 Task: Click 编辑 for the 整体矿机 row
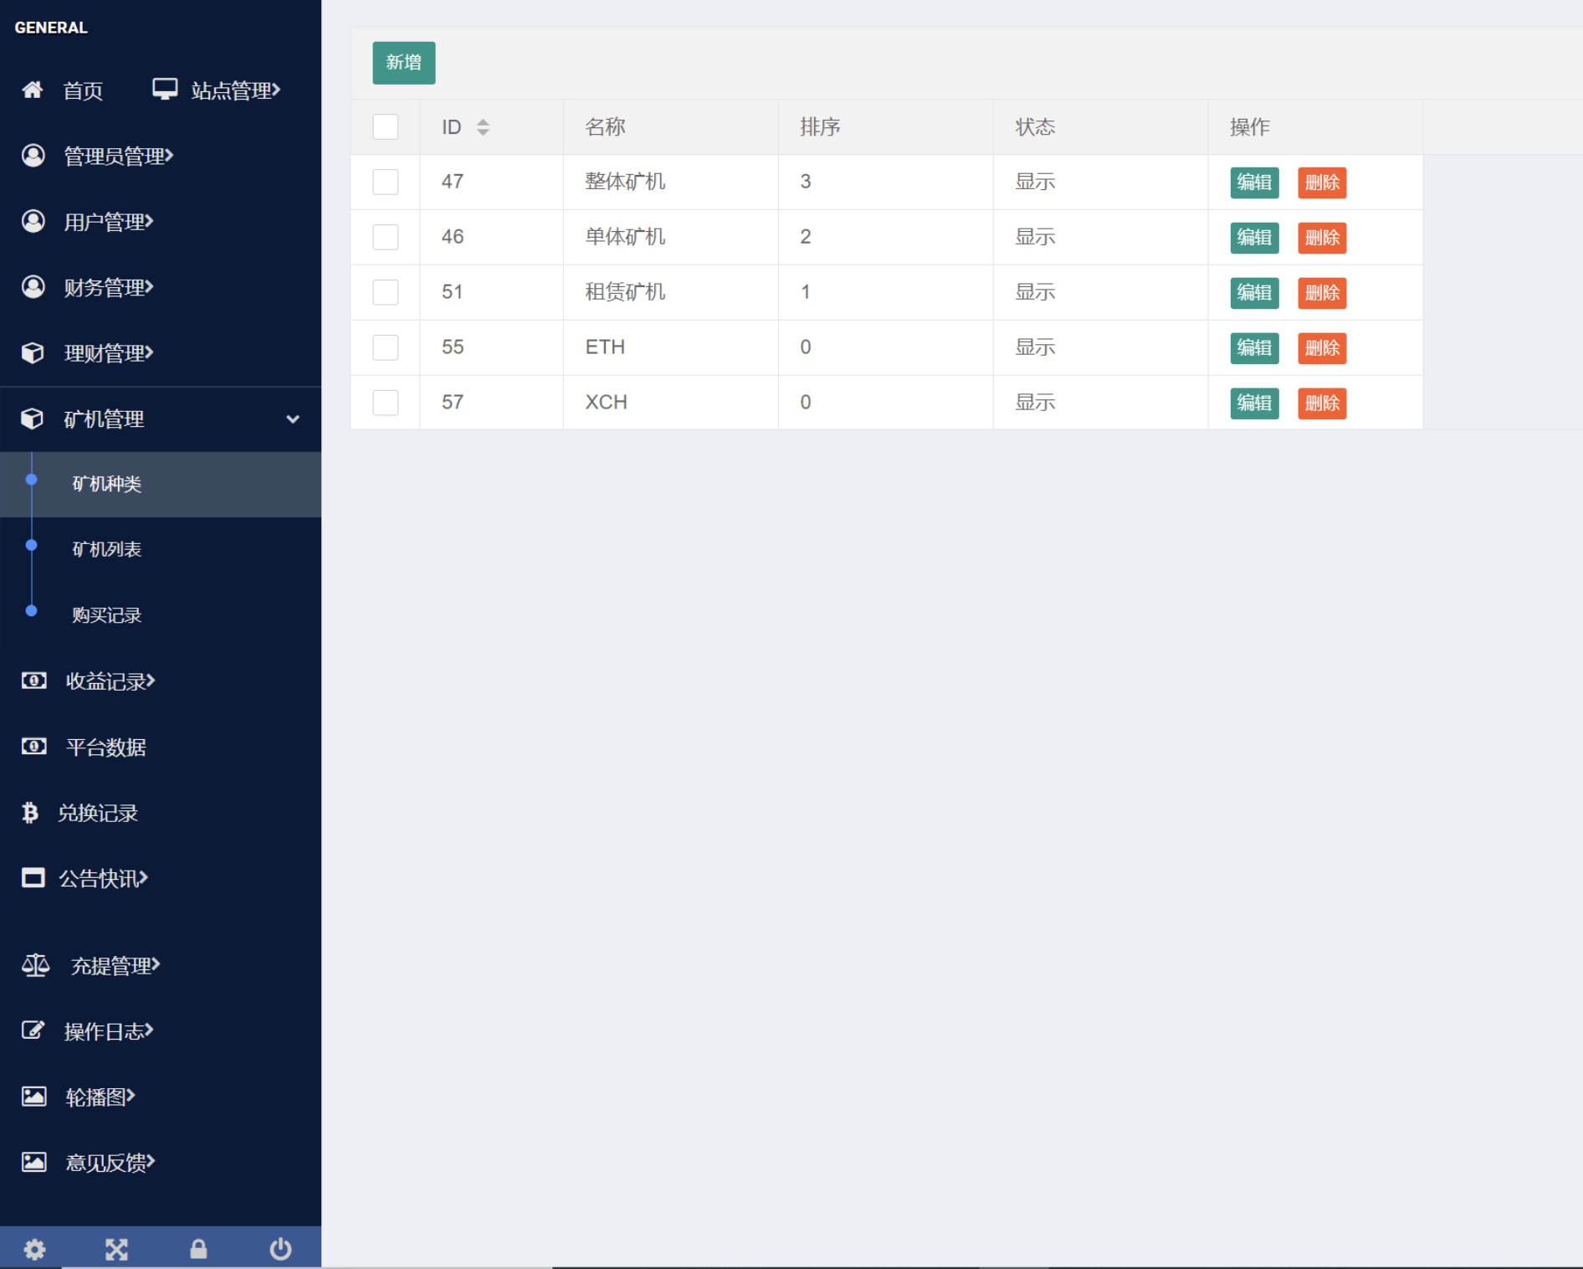click(1253, 182)
